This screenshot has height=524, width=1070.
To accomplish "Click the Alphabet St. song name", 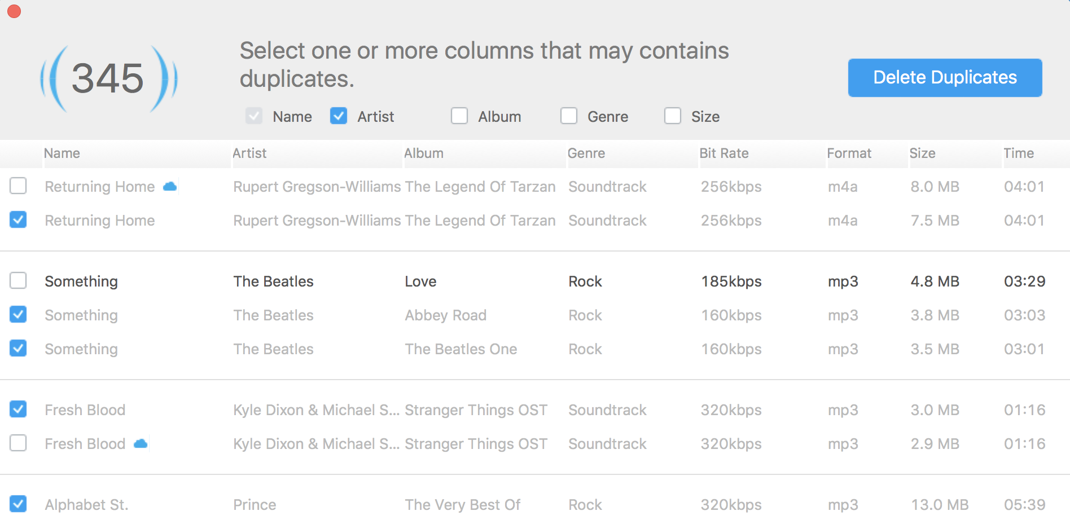I will click(x=87, y=505).
